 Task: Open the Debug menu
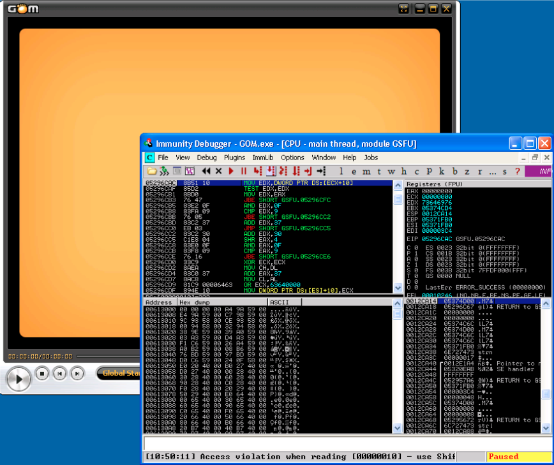(x=207, y=158)
